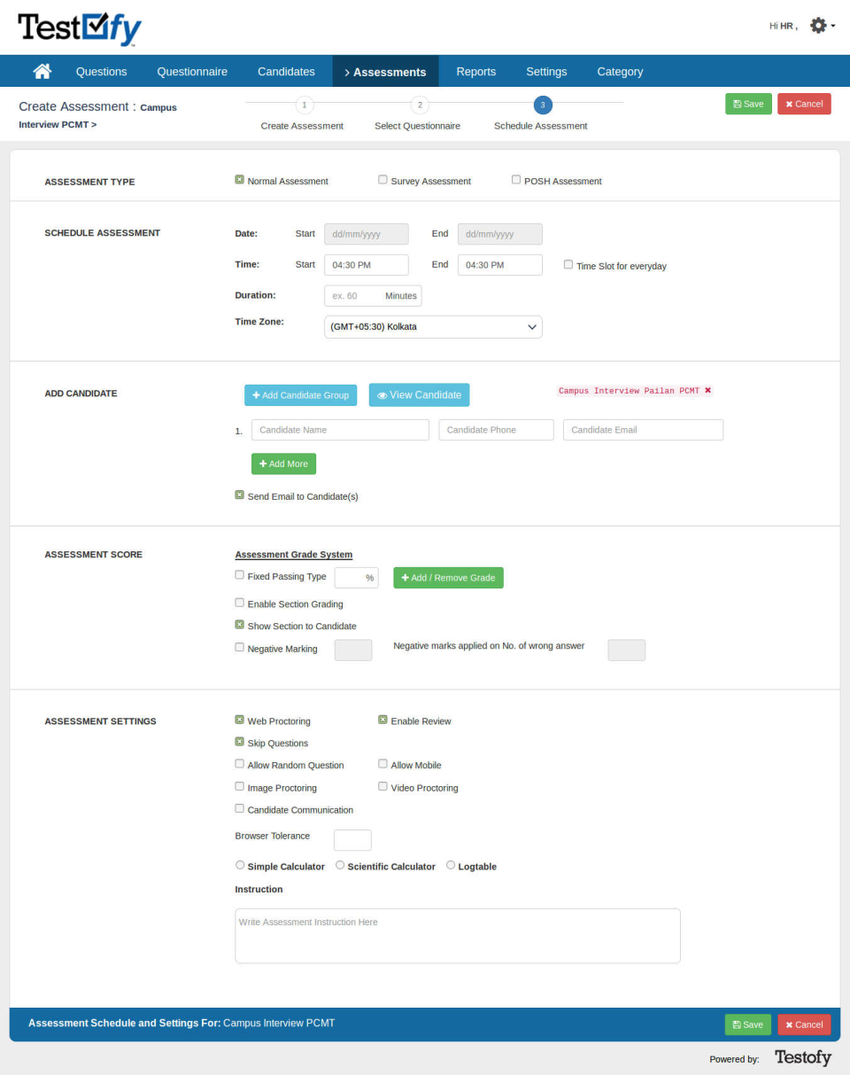Viewport: 850px width, 1075px height.
Task: Click step 3 Schedule Assessment circle
Action: pyautogui.click(x=542, y=105)
